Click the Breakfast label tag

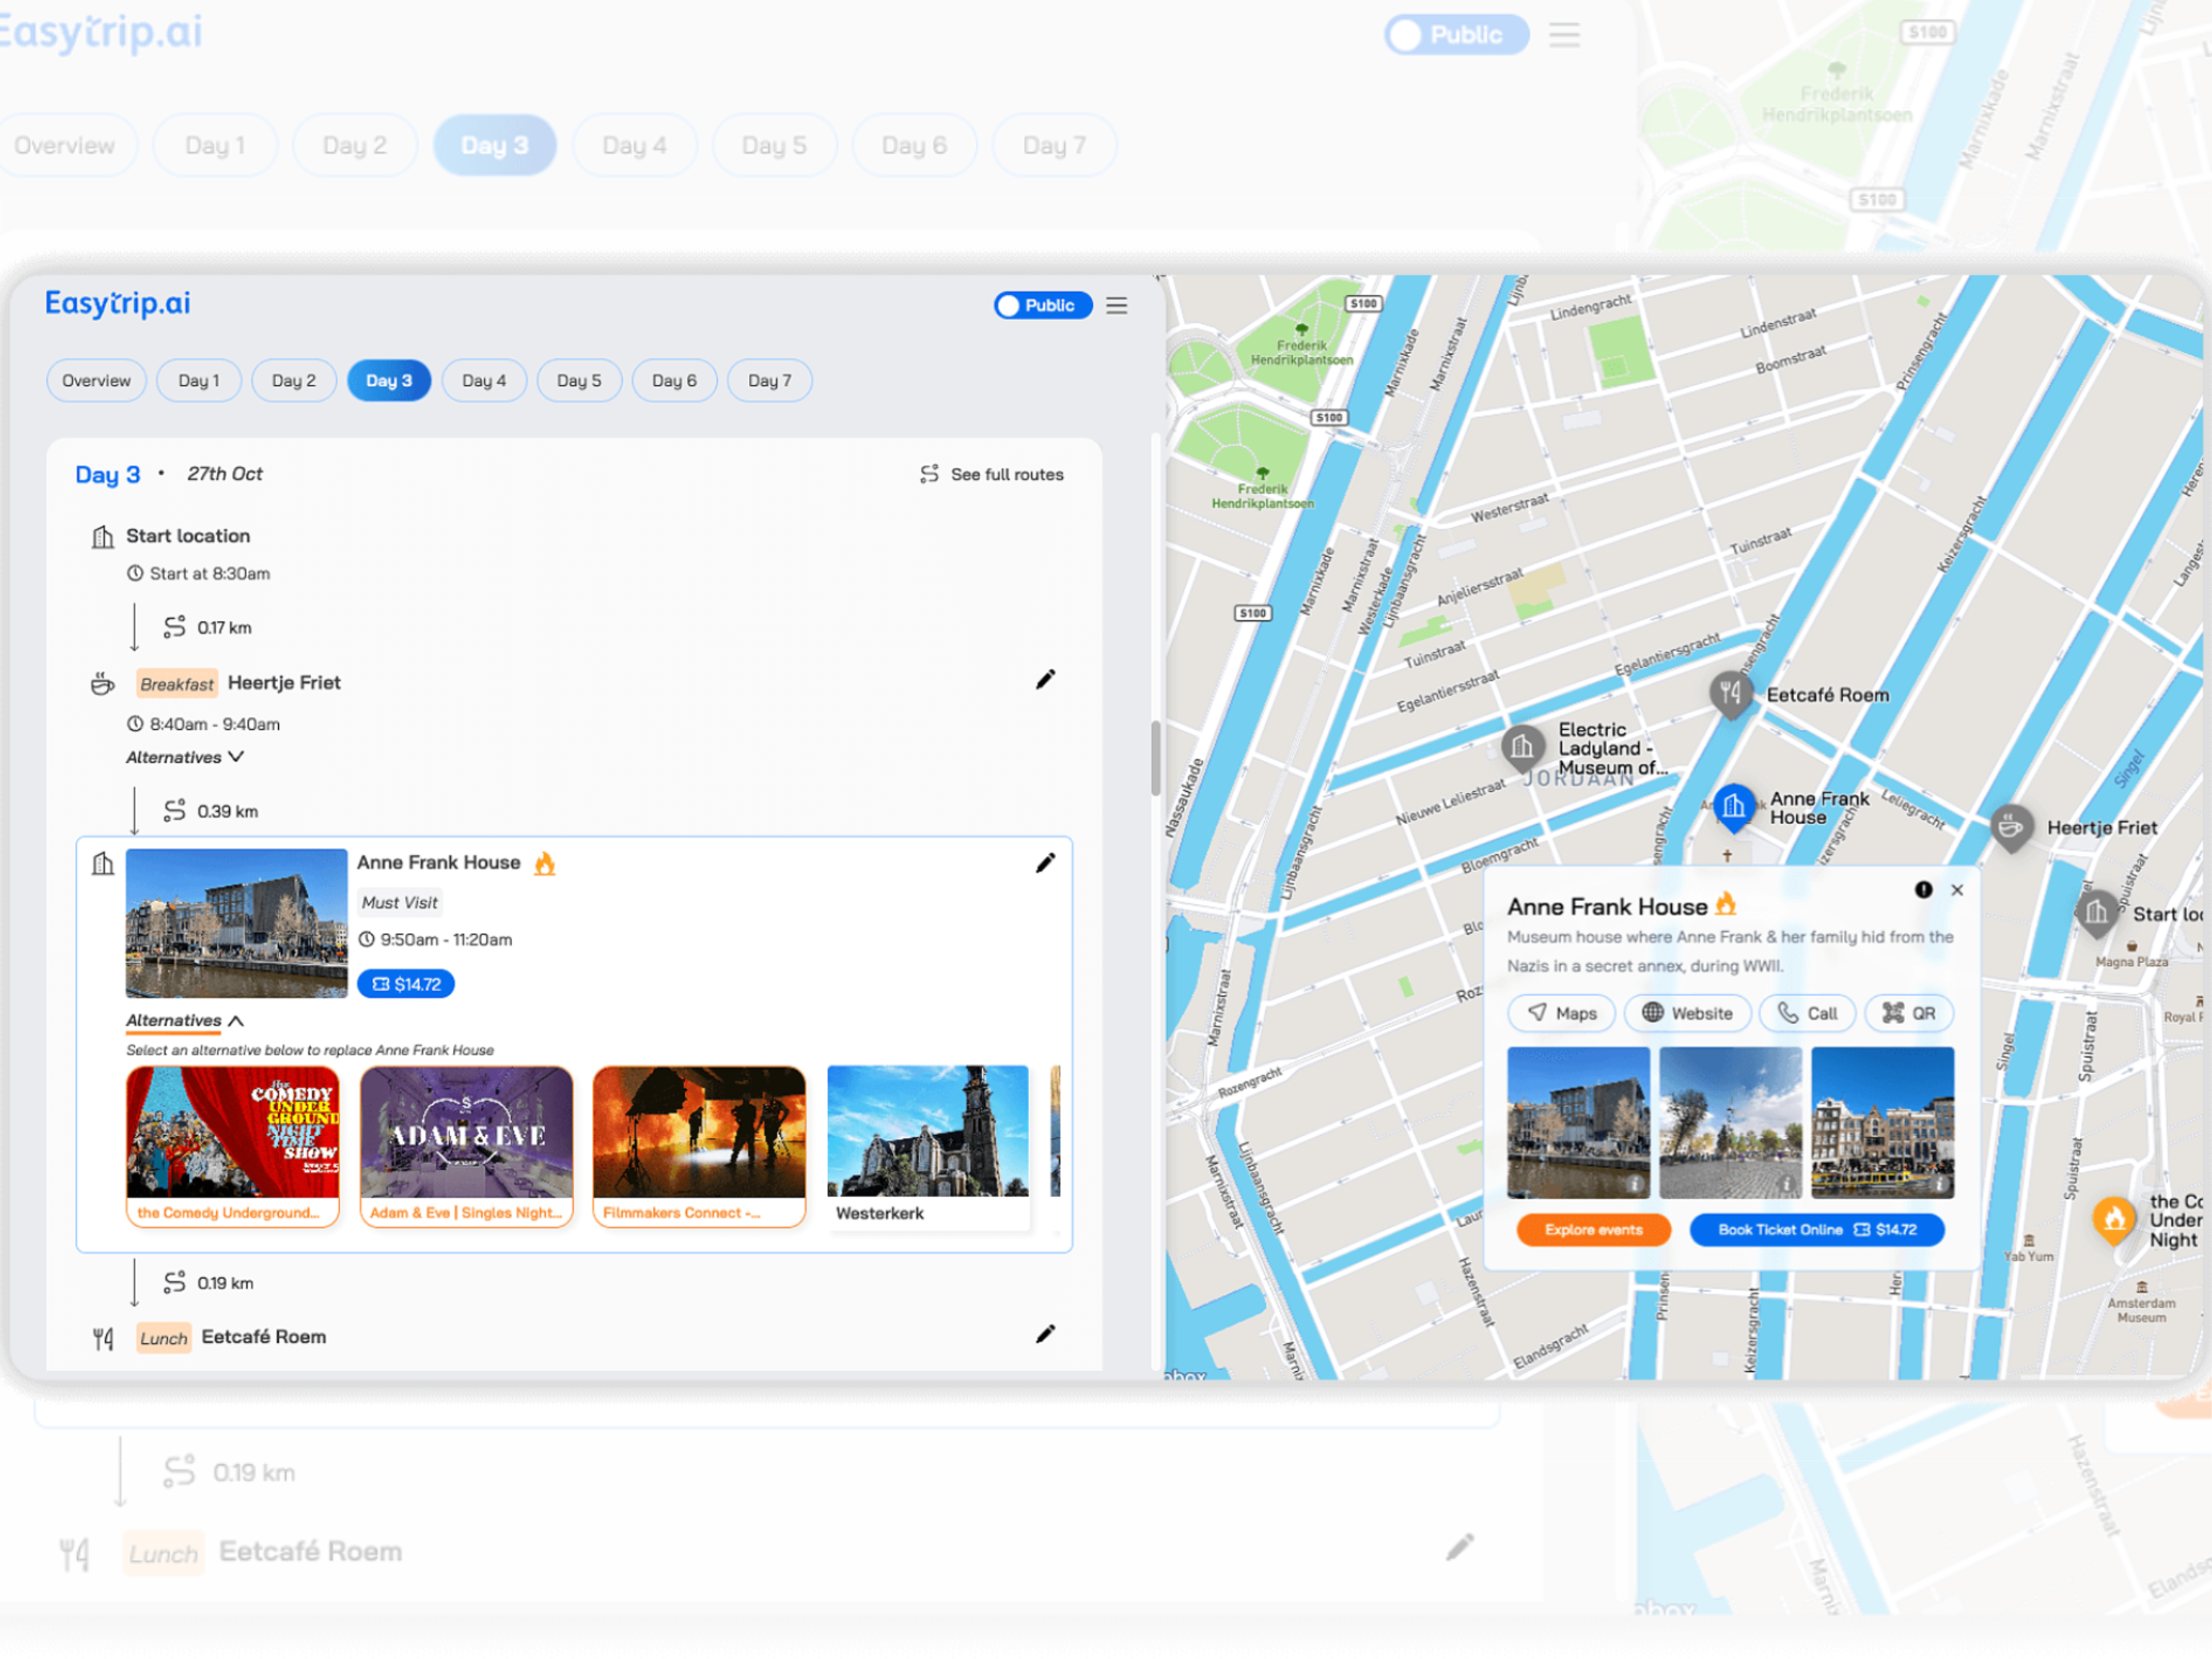[176, 684]
